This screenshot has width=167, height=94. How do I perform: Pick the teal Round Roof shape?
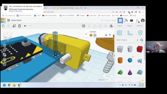[x=140, y=72]
